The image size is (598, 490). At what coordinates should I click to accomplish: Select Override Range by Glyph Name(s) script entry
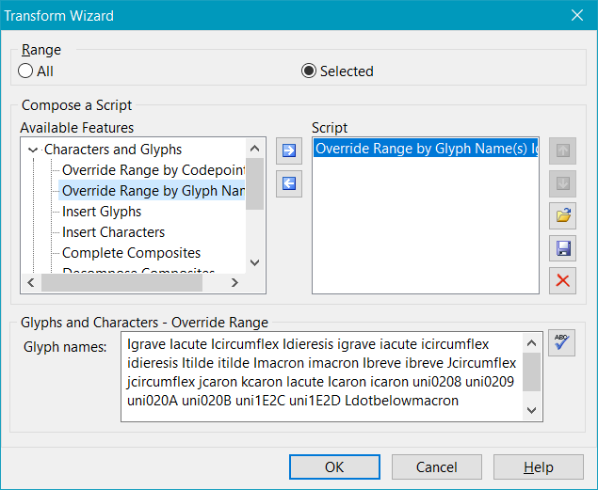426,148
